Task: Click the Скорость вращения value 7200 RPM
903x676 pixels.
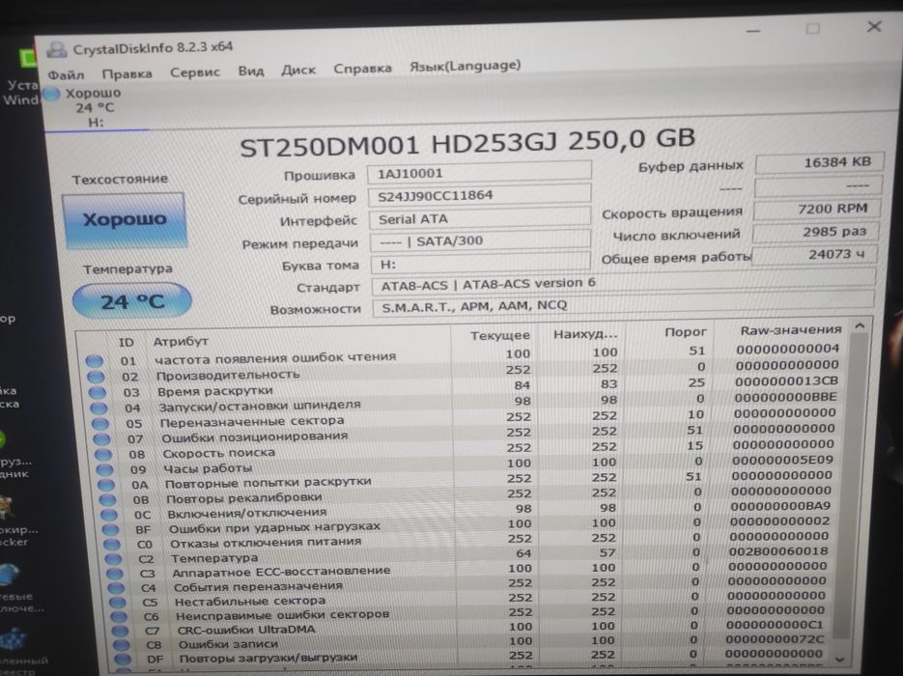Action: click(817, 209)
